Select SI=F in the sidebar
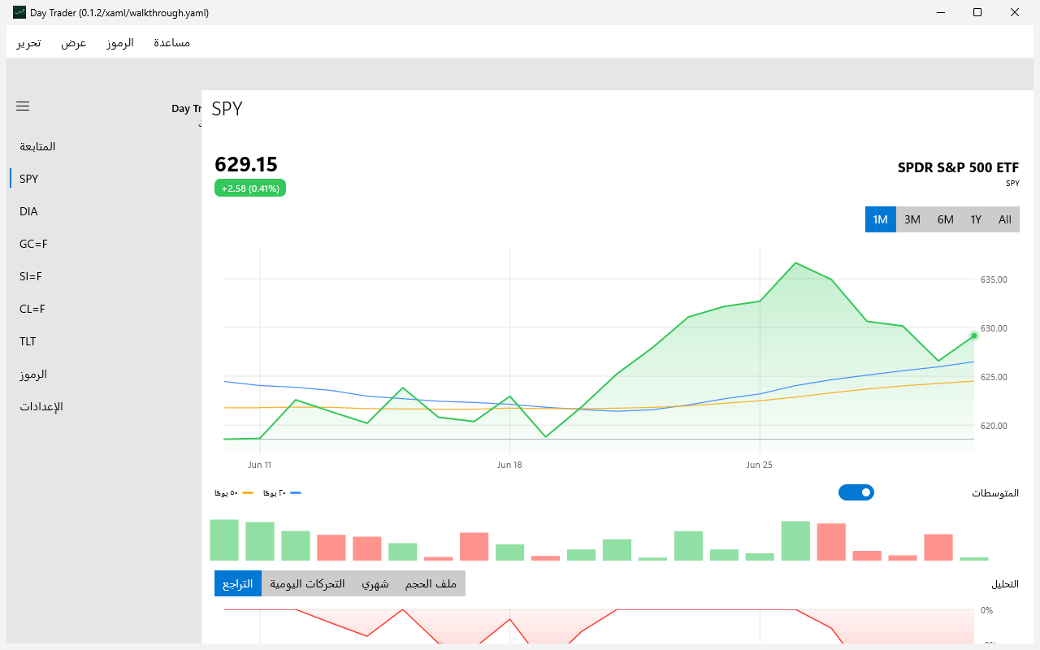The height and width of the screenshot is (650, 1040). pos(104,276)
